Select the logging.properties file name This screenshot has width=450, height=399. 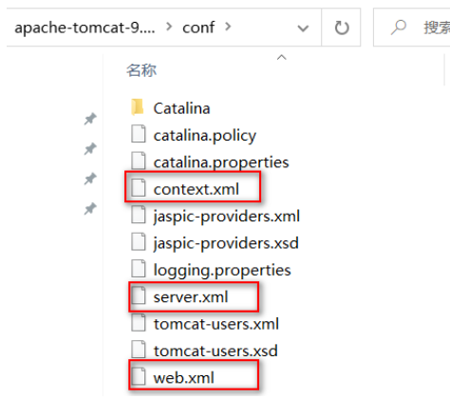[222, 270]
